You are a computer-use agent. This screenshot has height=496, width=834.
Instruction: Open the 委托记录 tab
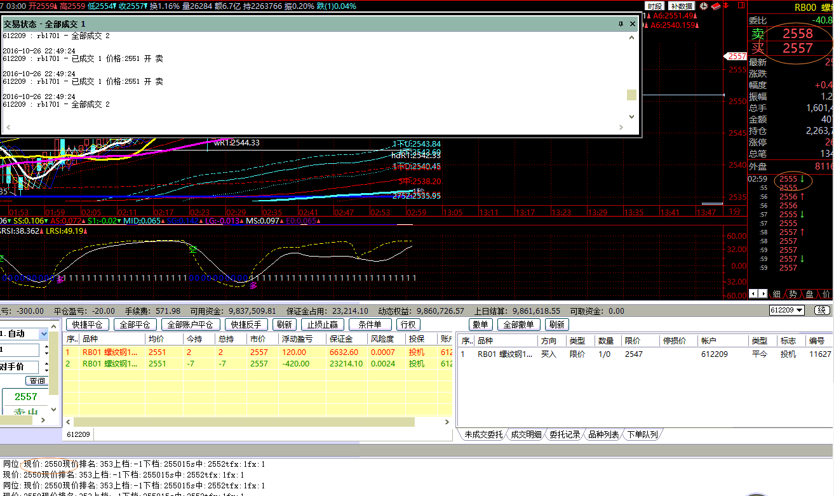[565, 434]
